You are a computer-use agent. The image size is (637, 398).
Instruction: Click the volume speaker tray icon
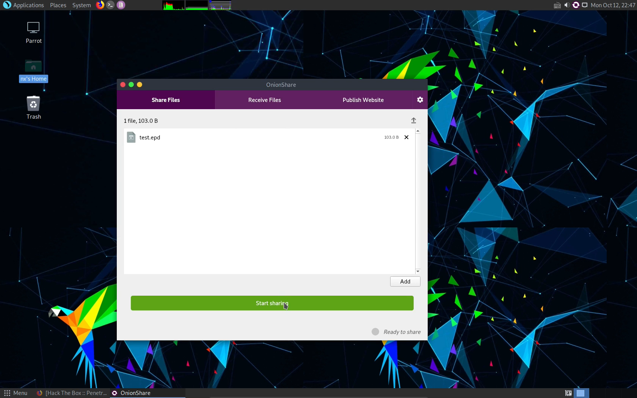click(x=567, y=5)
